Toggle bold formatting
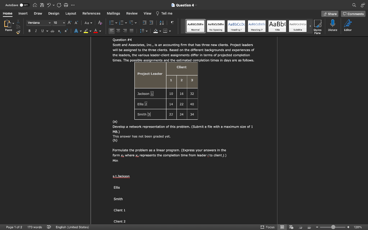Image resolution: width=368 pixels, height=230 pixels. click(29, 31)
